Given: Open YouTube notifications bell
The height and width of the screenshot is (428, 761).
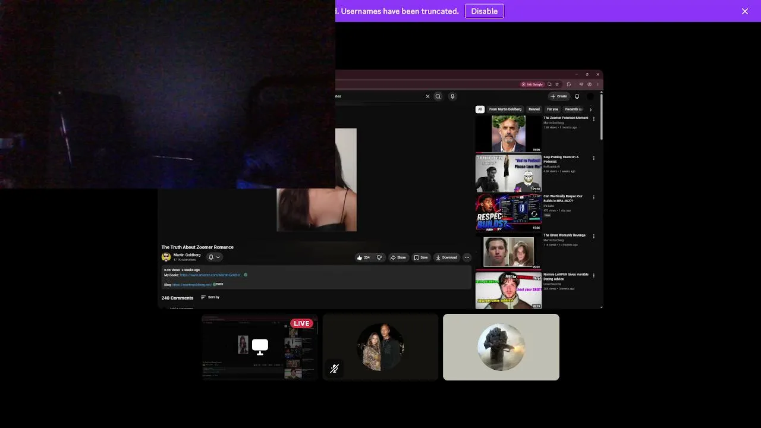Looking at the screenshot, I should tap(577, 96).
